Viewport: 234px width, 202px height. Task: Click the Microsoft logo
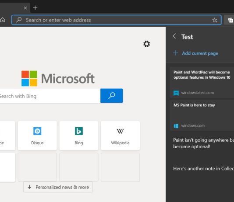58,78
